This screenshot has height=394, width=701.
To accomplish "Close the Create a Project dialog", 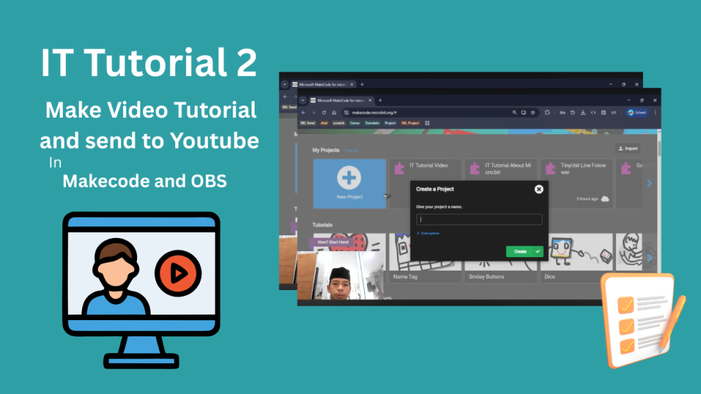I will pyautogui.click(x=539, y=189).
